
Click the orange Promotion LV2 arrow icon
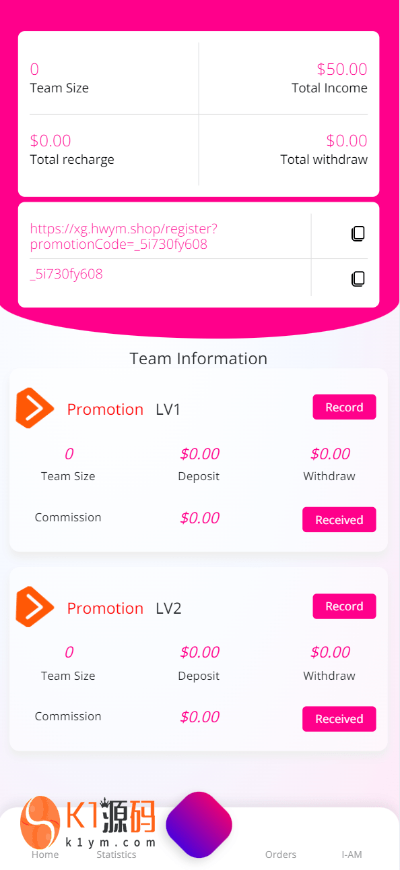click(x=35, y=607)
